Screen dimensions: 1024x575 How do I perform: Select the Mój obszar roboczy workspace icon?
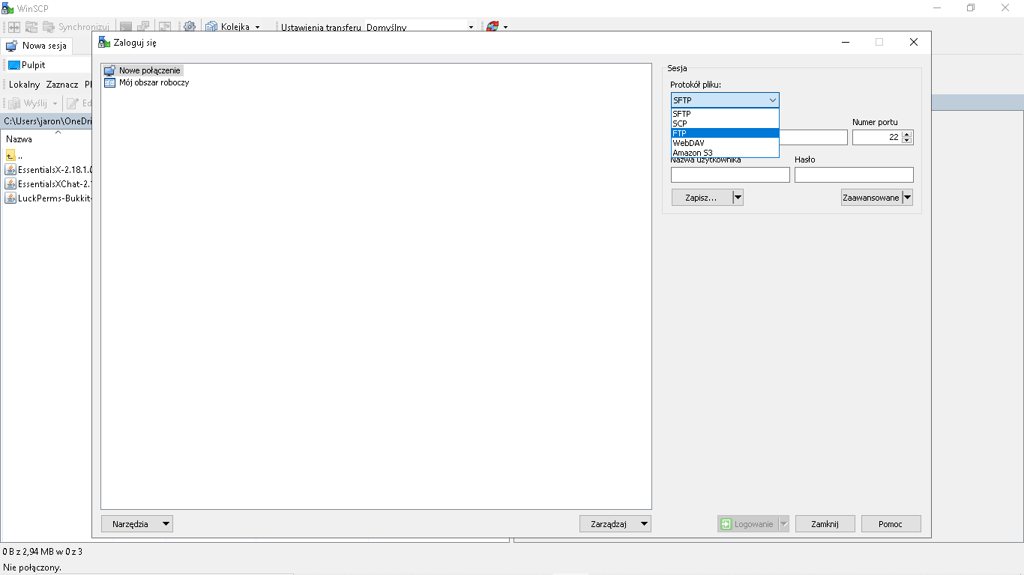point(110,82)
